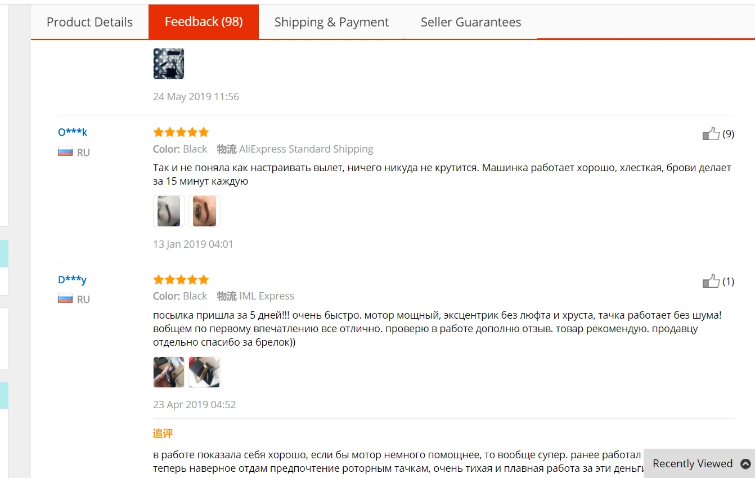Click five-star rating on O***k's review
This screenshot has width=755, height=478.
click(181, 132)
